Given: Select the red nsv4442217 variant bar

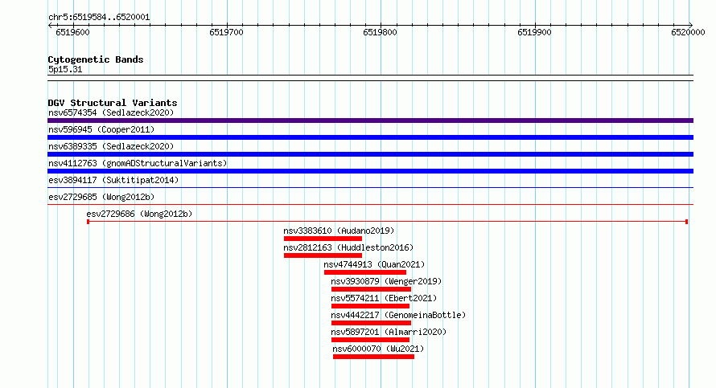Looking at the screenshot, I should pos(371,323).
